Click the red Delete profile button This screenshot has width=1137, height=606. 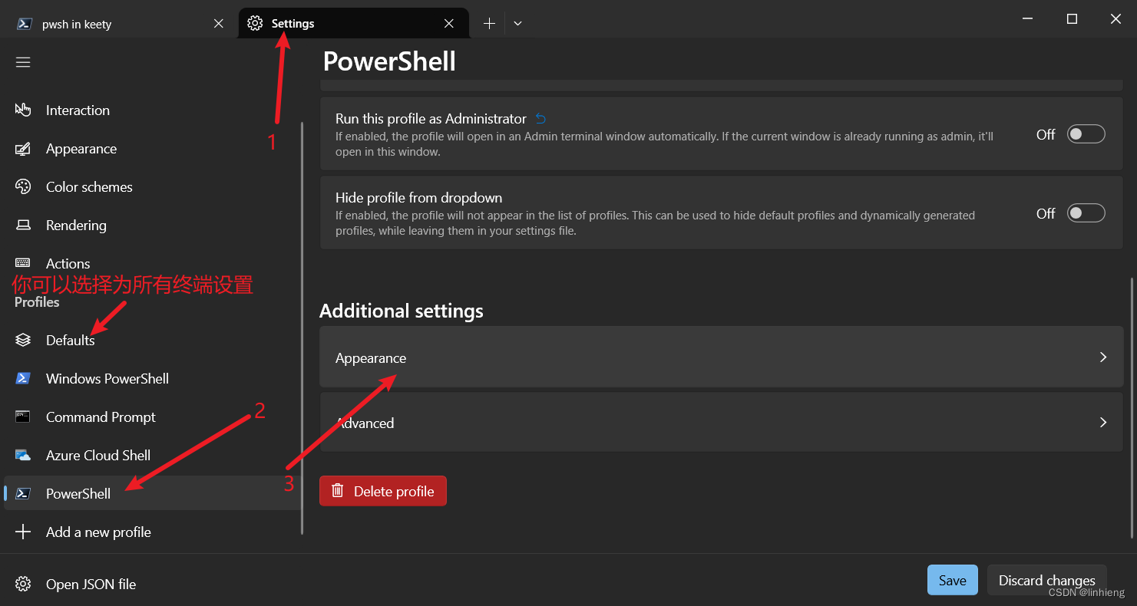[x=383, y=491]
